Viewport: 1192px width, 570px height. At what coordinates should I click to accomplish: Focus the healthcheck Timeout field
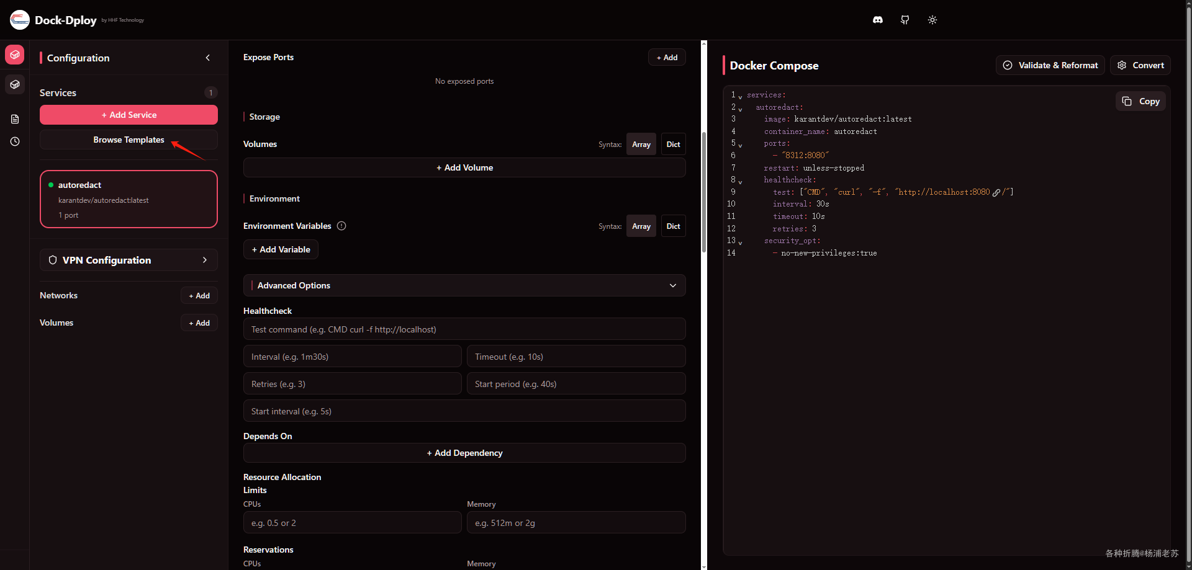click(x=576, y=357)
